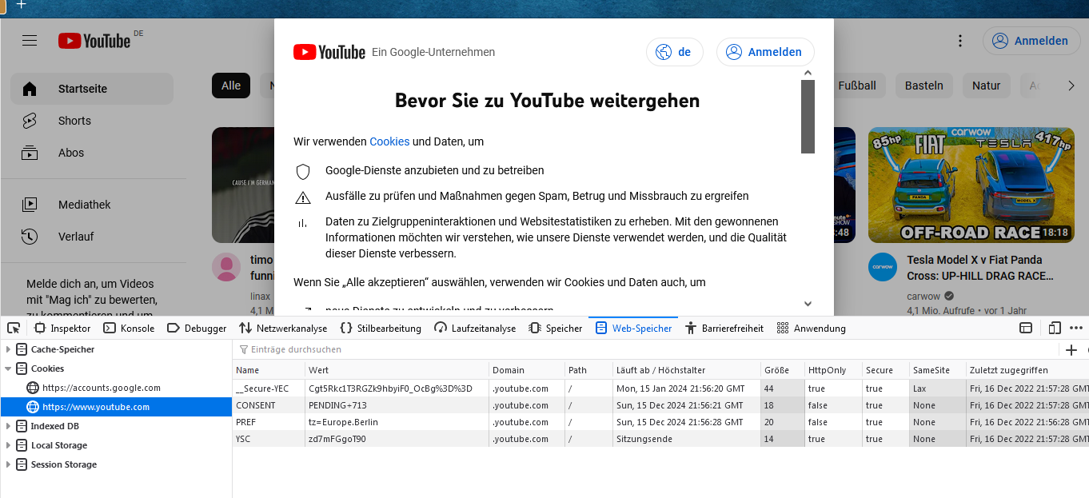Go to Shorts in the sidebar
This screenshot has height=498, width=1089.
coord(74,121)
